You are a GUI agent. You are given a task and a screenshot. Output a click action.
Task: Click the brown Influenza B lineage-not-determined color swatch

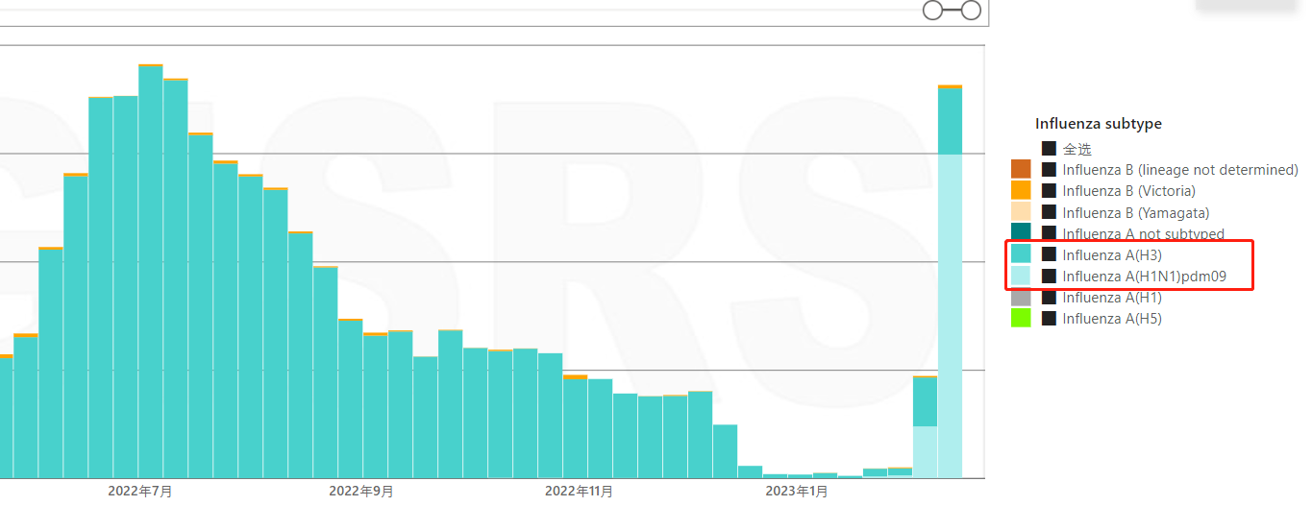(1020, 170)
